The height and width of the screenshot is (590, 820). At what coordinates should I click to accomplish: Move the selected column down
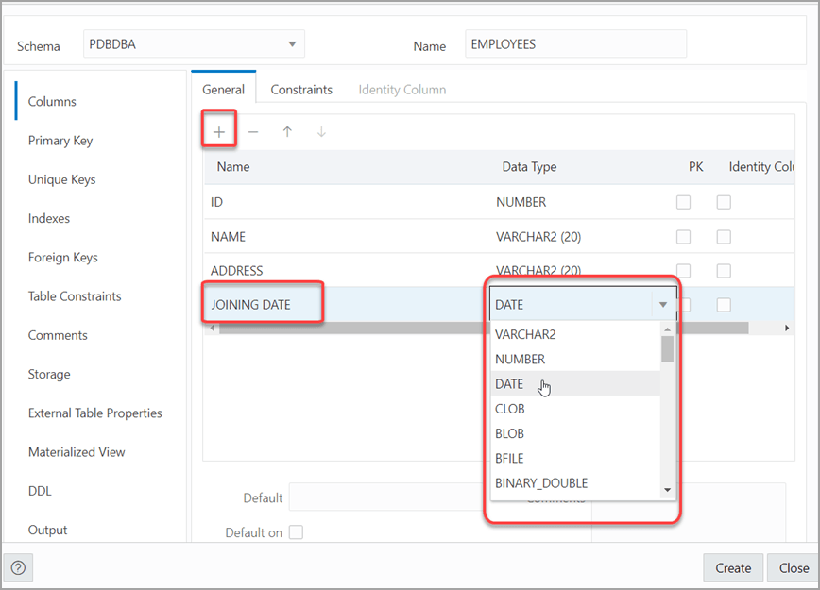click(321, 131)
